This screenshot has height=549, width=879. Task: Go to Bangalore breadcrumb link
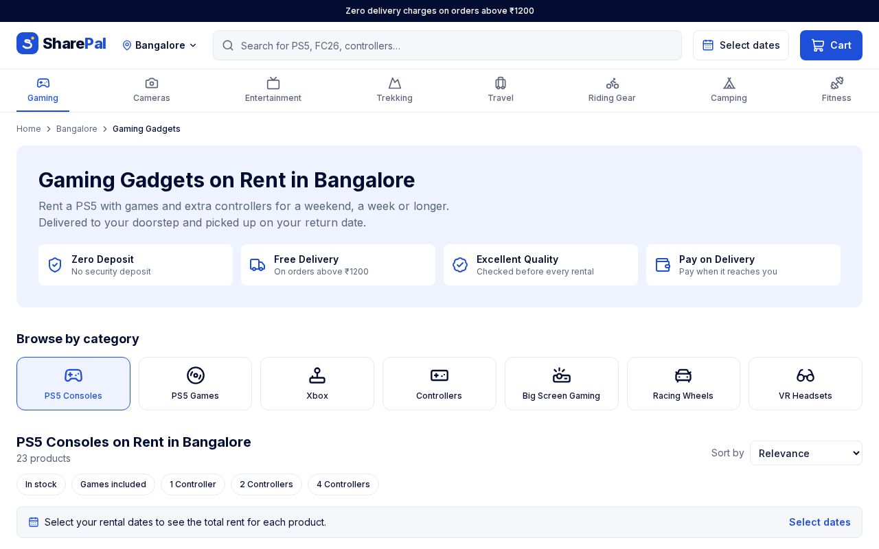pyautogui.click(x=77, y=129)
